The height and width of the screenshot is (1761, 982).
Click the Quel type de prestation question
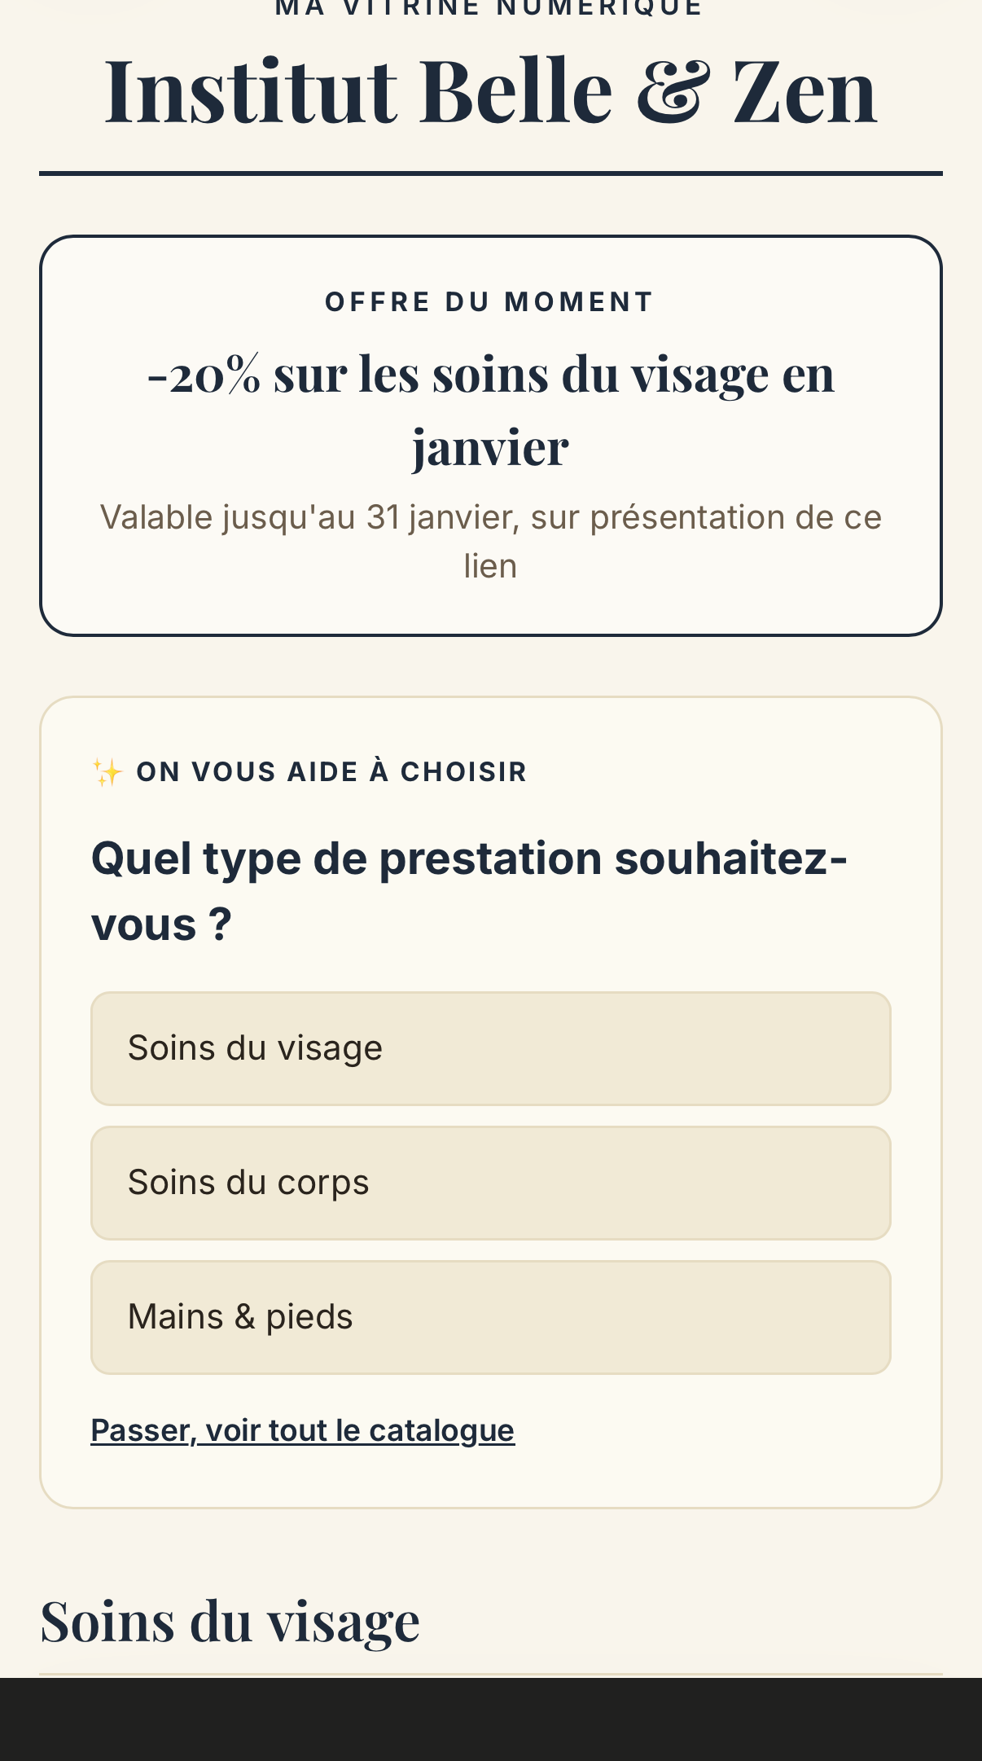point(469,891)
